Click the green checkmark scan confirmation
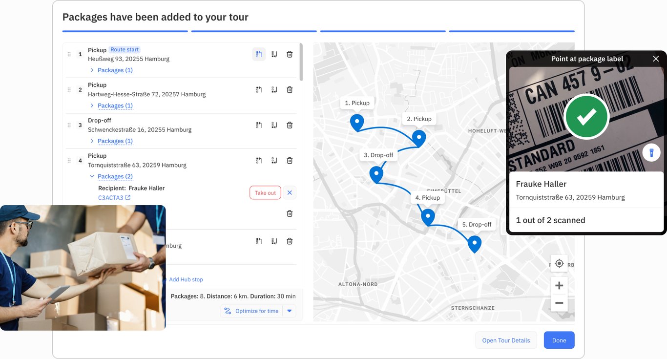667x359 pixels. click(x=586, y=116)
